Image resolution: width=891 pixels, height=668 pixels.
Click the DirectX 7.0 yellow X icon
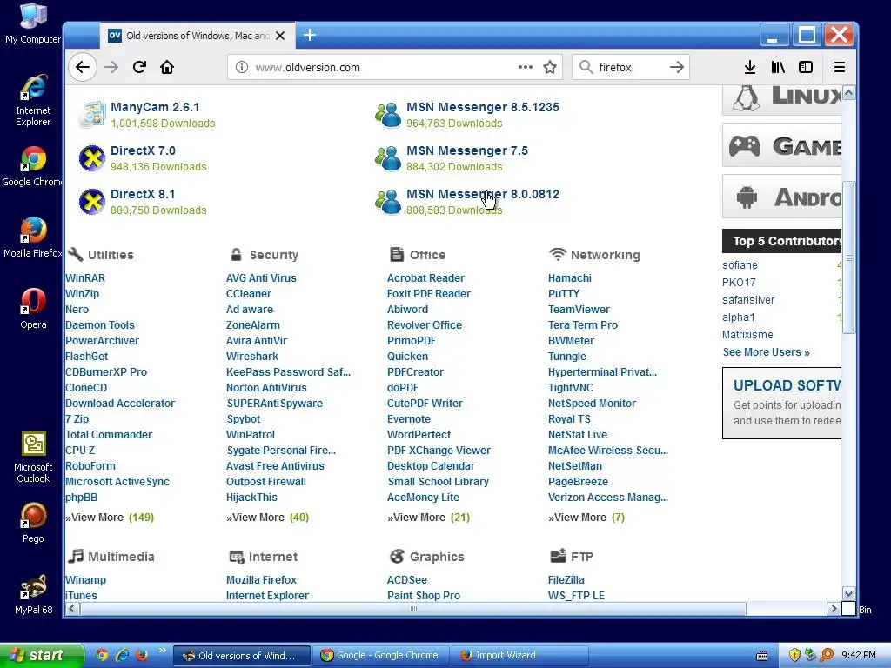[x=92, y=158]
